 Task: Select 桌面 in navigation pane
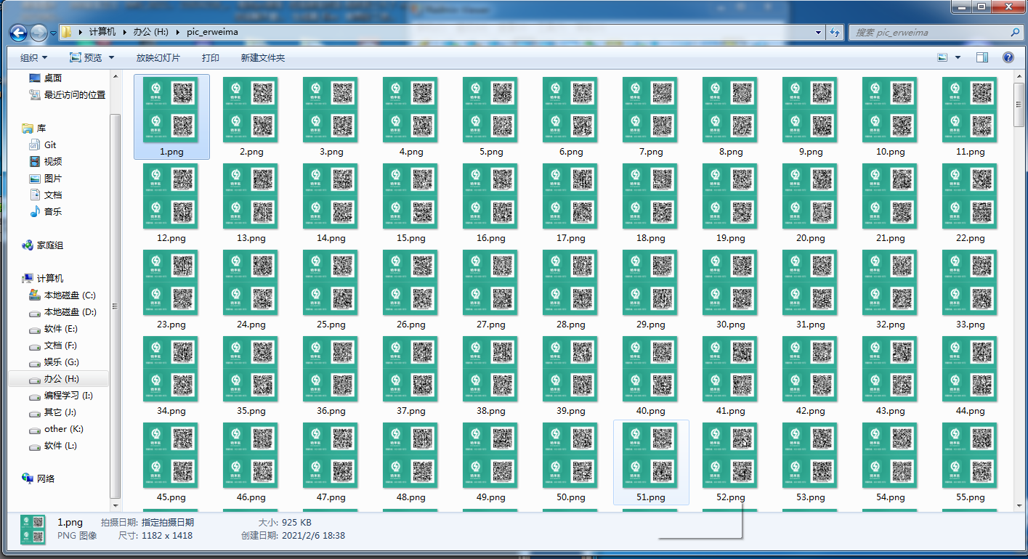tap(45, 78)
